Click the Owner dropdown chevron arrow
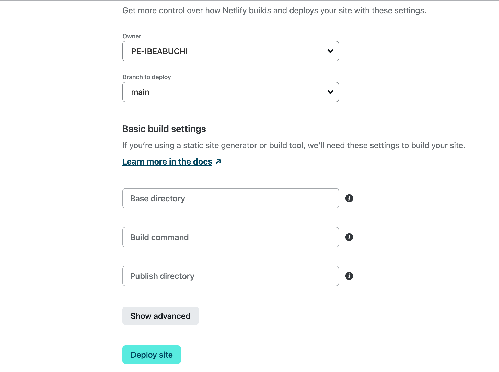The image size is (499, 372). tap(330, 51)
